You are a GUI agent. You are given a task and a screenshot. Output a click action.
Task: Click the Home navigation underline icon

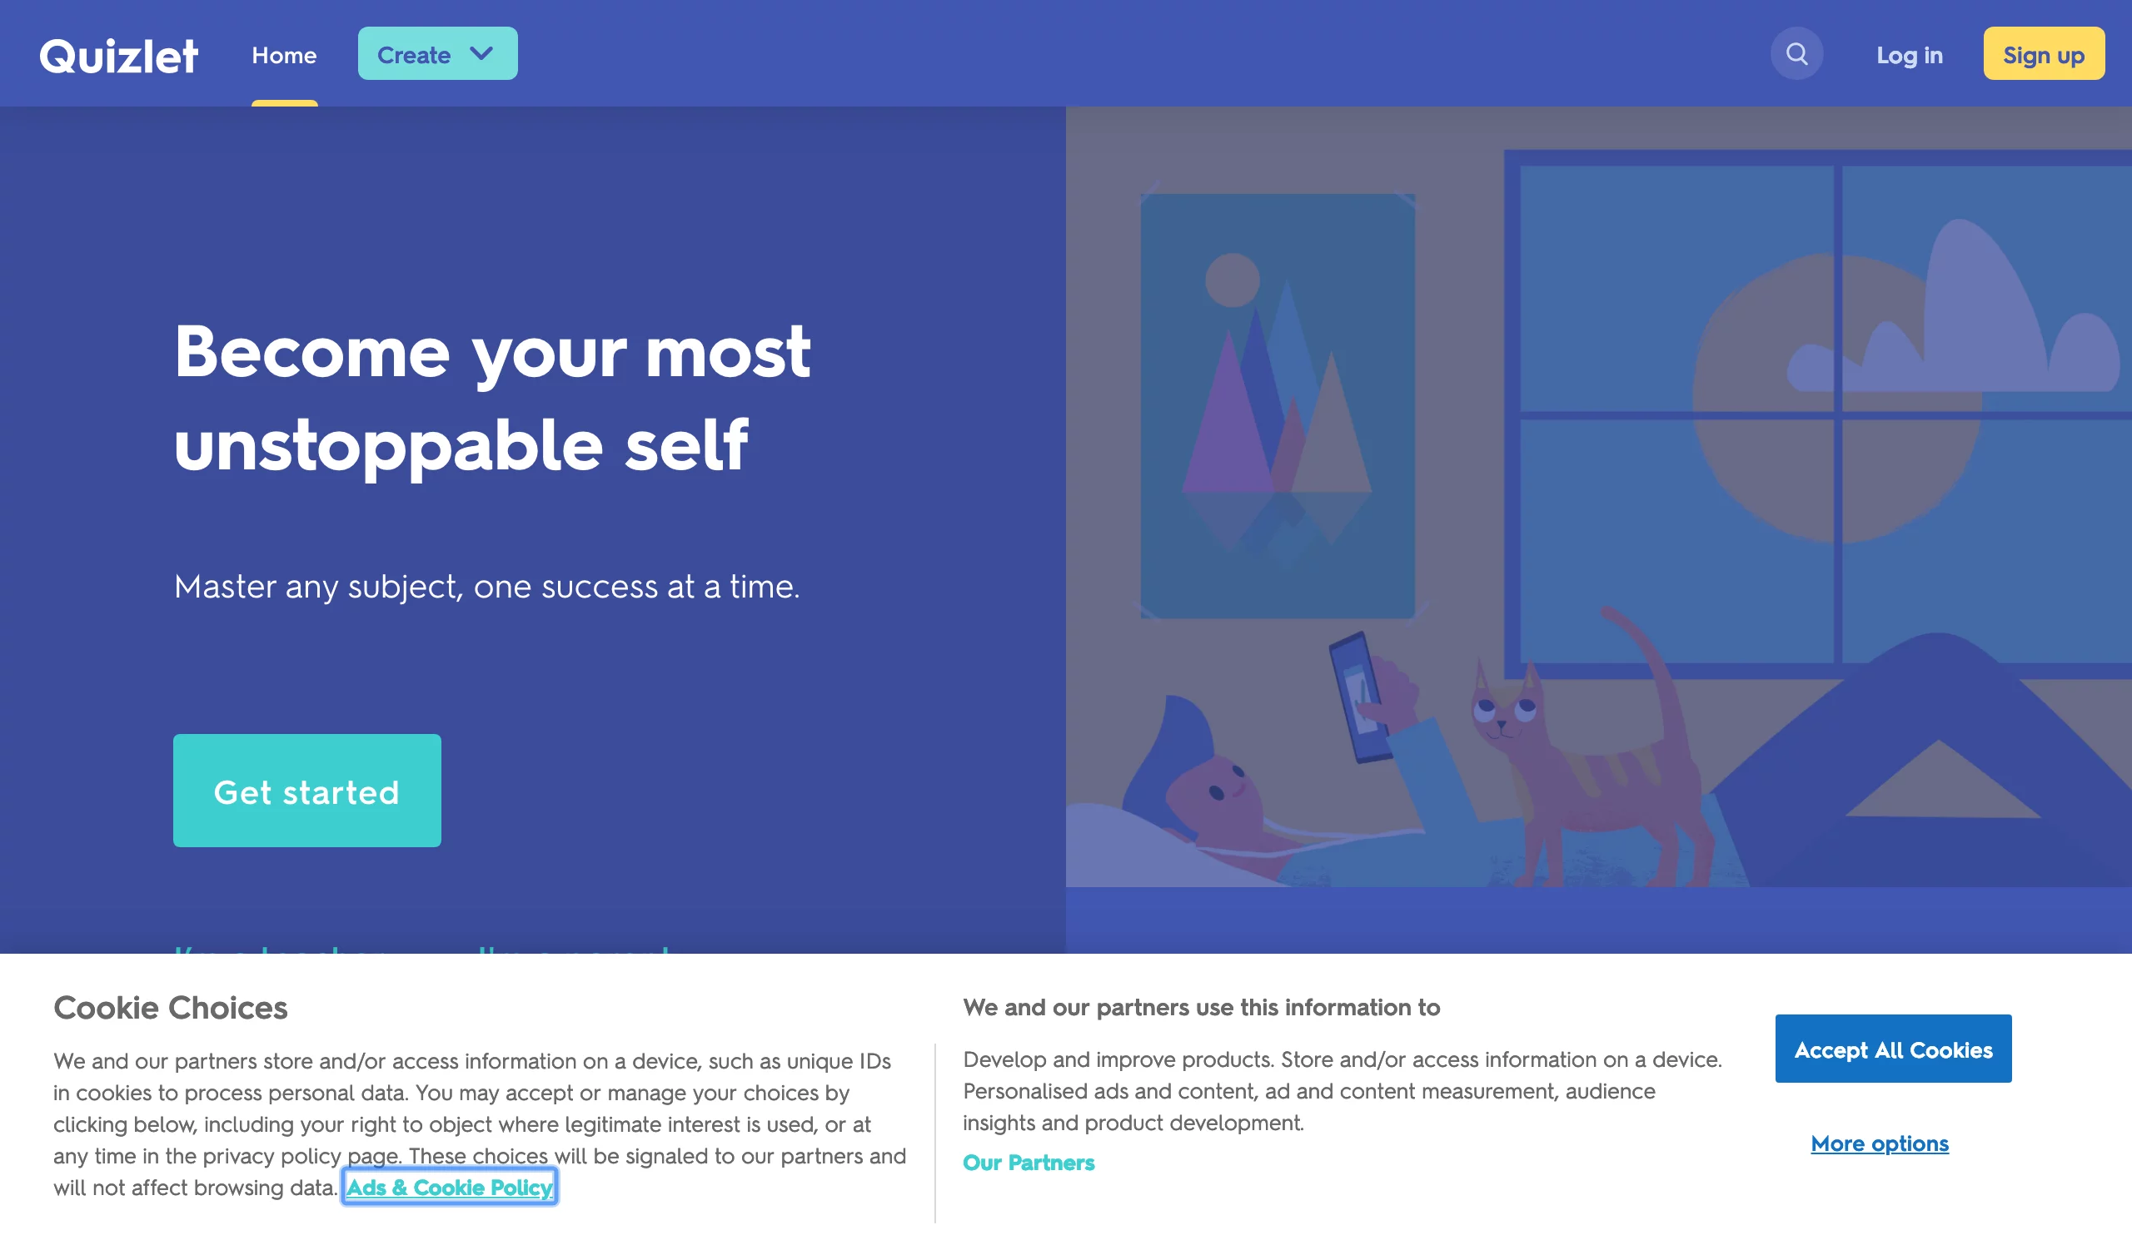[x=283, y=103]
